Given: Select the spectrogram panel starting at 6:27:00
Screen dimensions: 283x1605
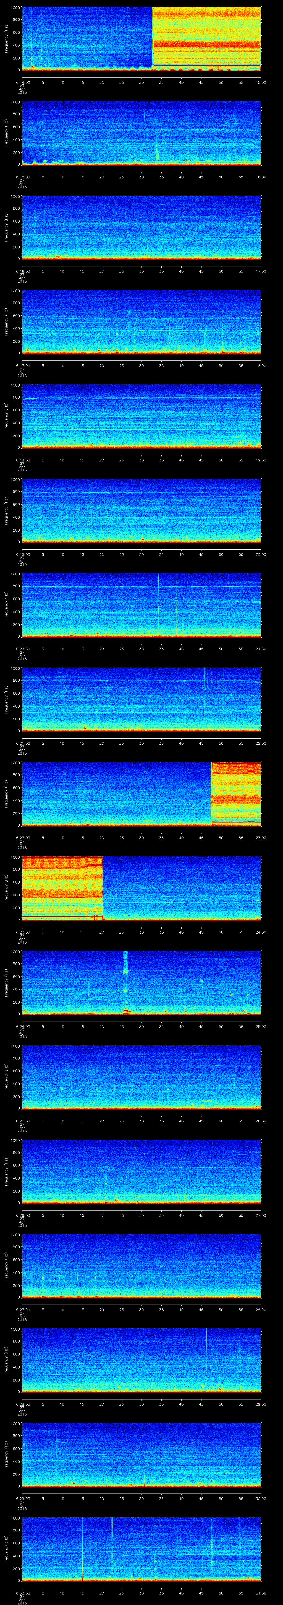Looking at the screenshot, I should 142,1266.
